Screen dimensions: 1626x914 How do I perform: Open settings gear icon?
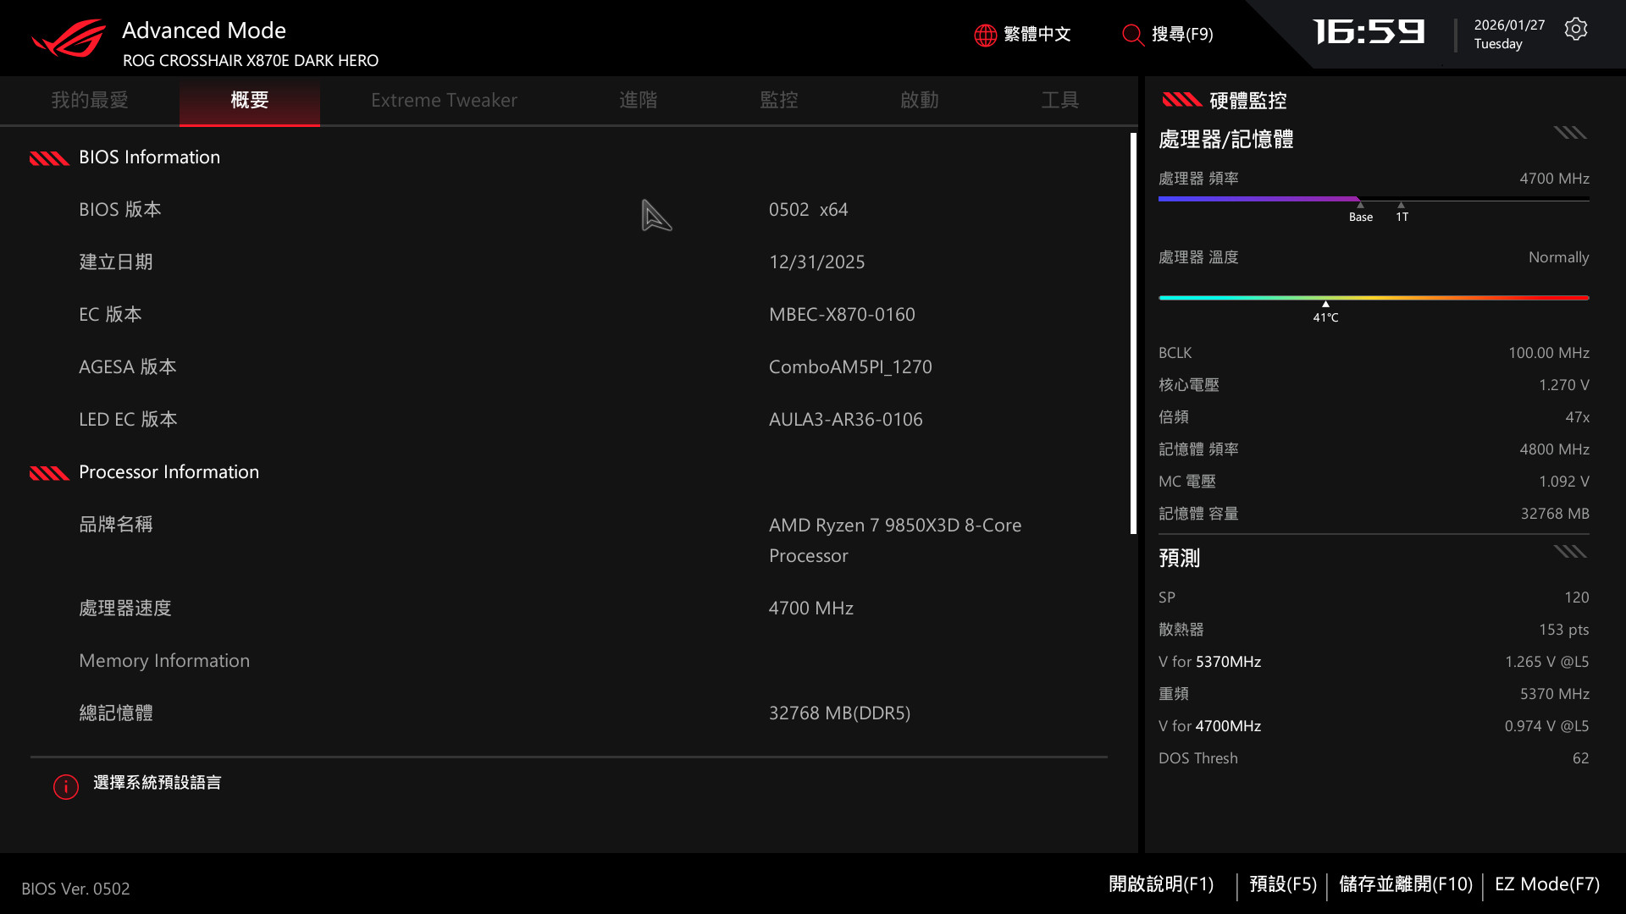pyautogui.click(x=1575, y=30)
